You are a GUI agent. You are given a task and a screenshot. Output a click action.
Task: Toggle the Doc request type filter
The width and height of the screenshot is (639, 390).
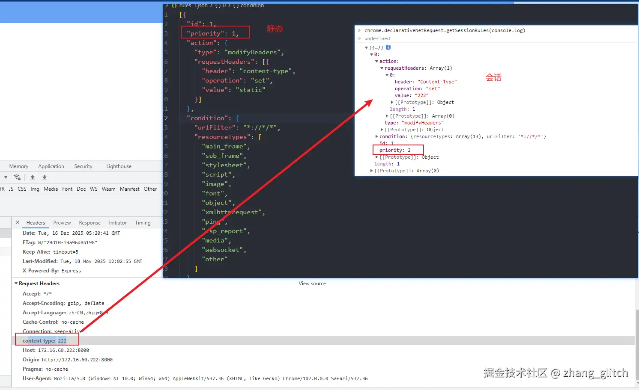(81, 189)
